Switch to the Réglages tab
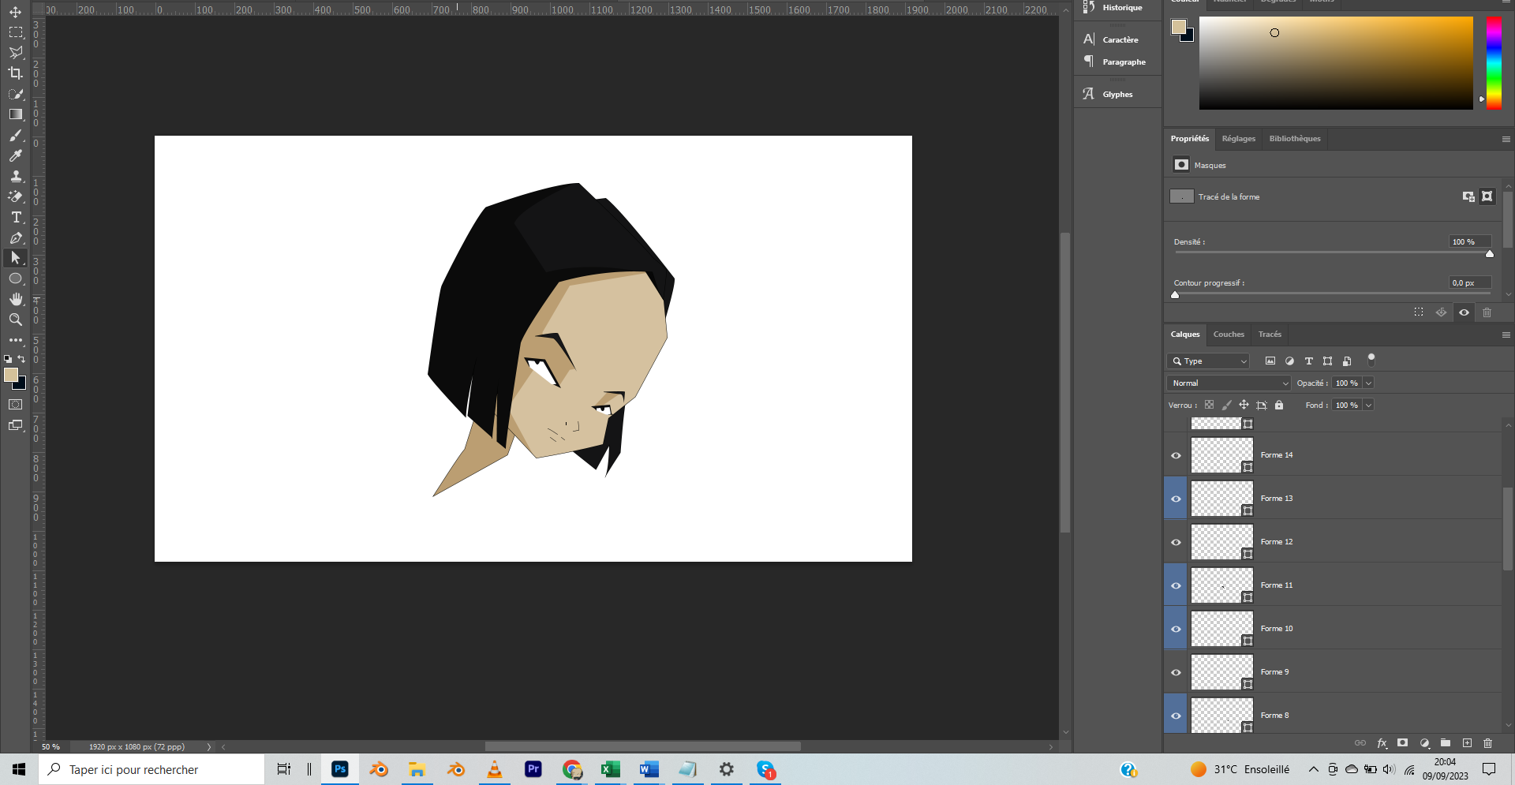Image resolution: width=1515 pixels, height=785 pixels. [x=1238, y=139]
